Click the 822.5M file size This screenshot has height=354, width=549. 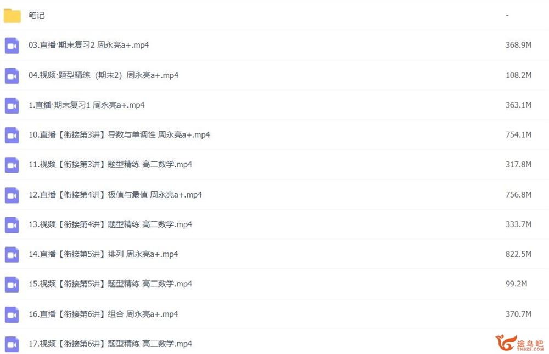(518, 254)
